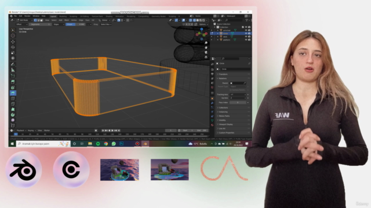Adjust the bevel Shape slider
371x208 pixels.
75,24
